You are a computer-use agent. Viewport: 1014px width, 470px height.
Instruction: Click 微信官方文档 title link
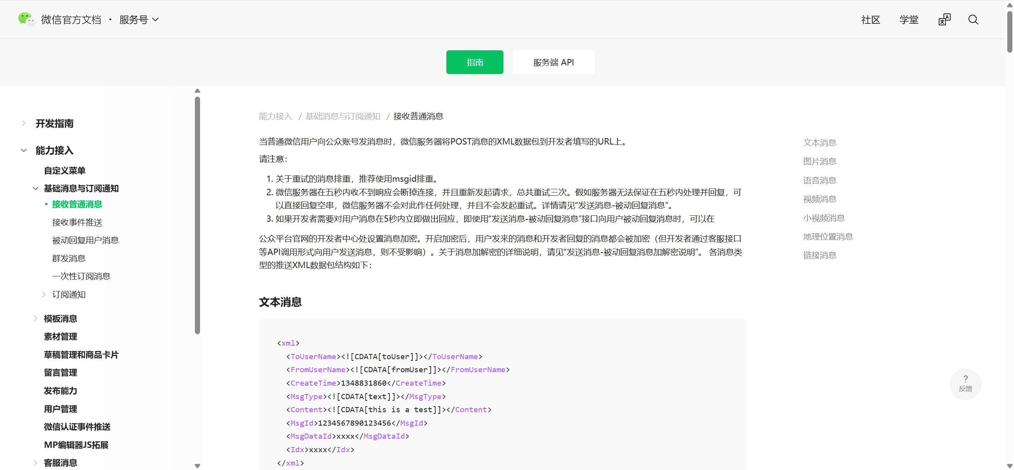point(71,20)
